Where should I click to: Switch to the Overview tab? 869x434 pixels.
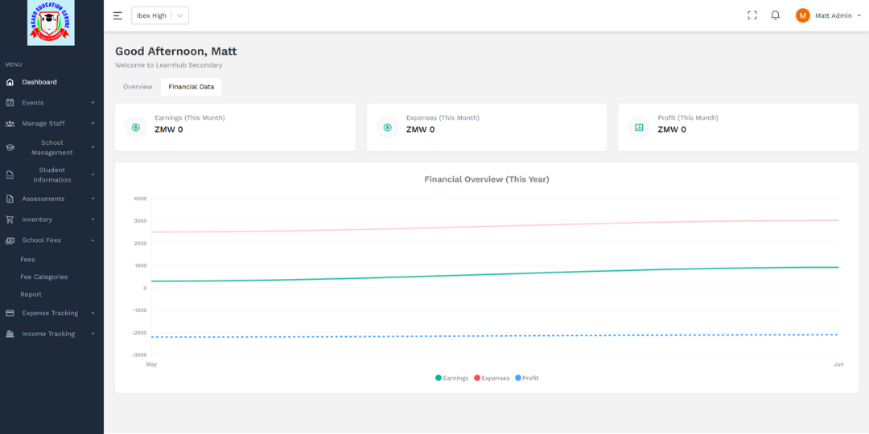(138, 87)
